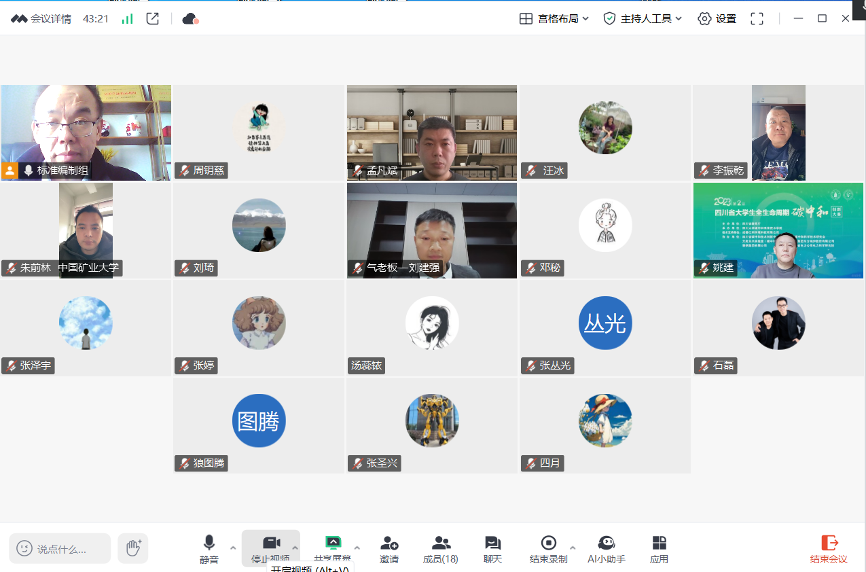
Task: Click the raise hand icon
Action: click(x=133, y=548)
